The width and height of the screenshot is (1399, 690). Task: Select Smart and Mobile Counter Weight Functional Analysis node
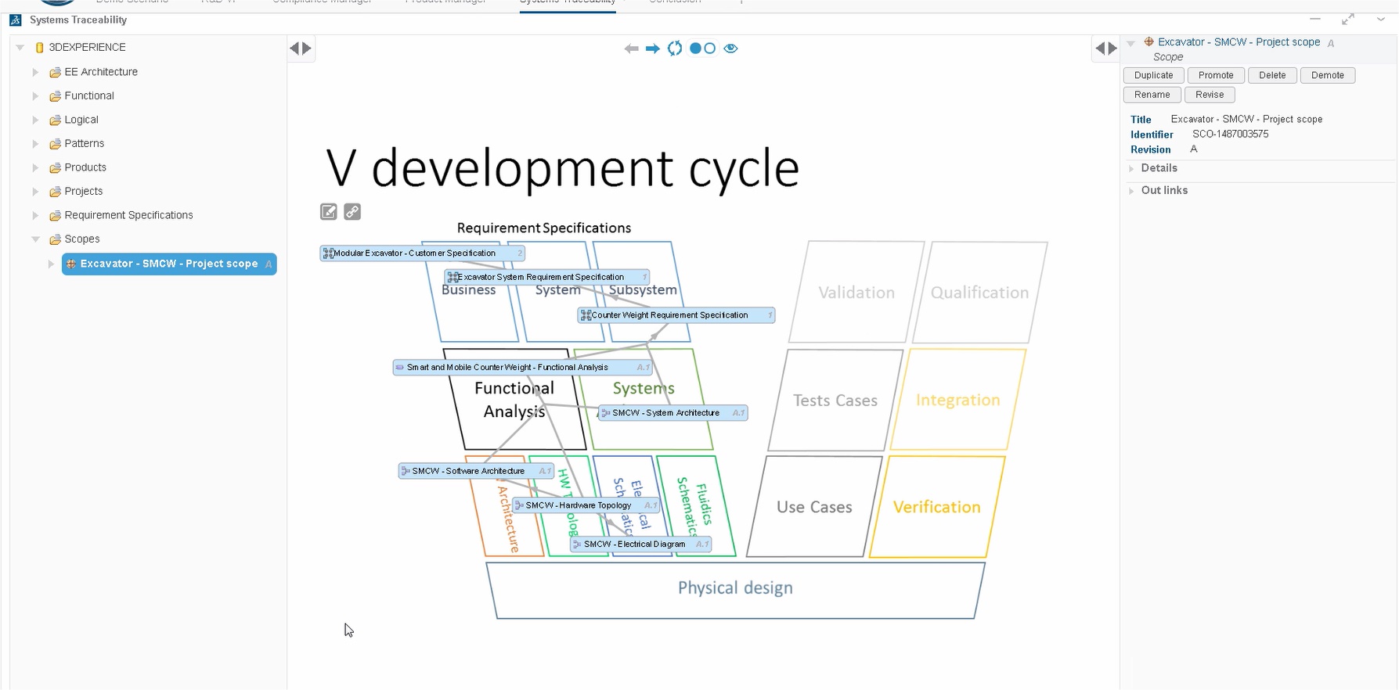click(x=523, y=367)
